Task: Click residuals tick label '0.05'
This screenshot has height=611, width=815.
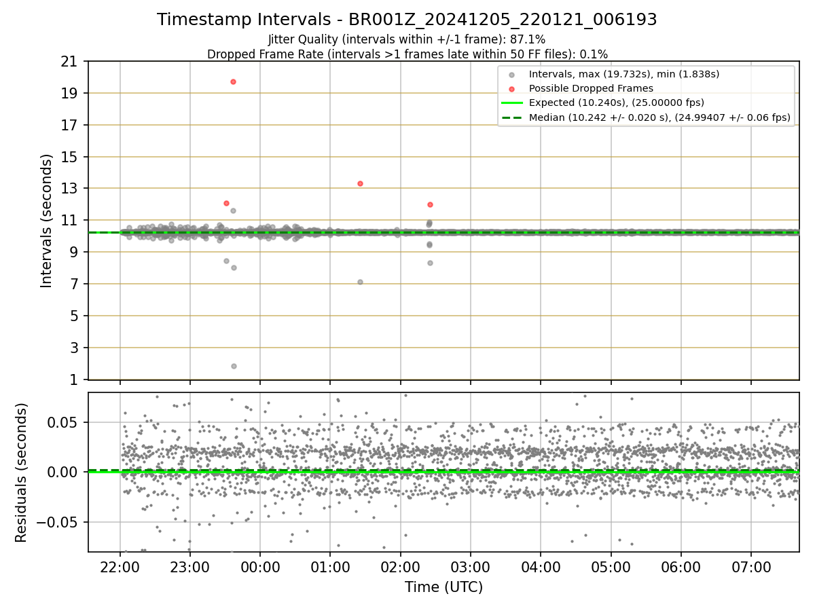Action: pos(62,422)
